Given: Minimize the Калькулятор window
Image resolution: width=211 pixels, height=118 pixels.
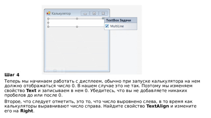Looking at the screenshot, I should pos(85,13).
